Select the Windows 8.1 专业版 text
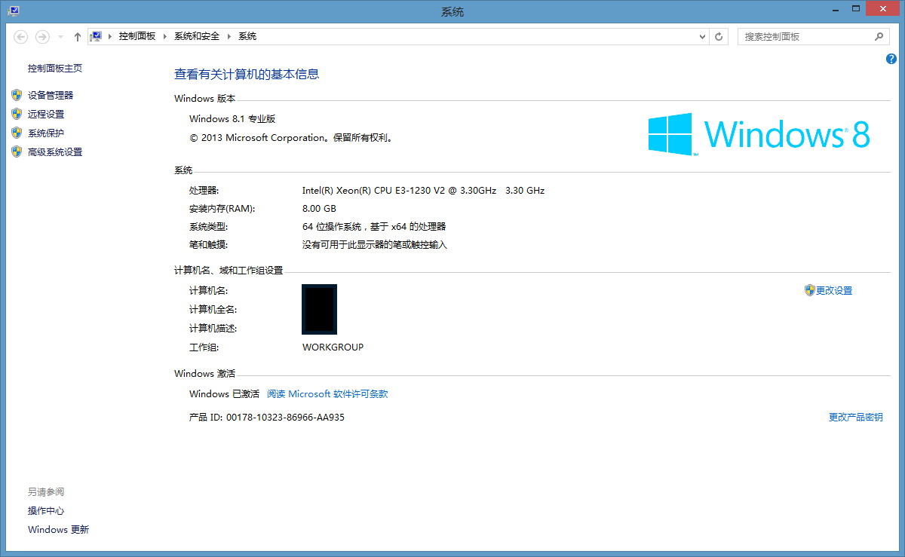 point(232,118)
